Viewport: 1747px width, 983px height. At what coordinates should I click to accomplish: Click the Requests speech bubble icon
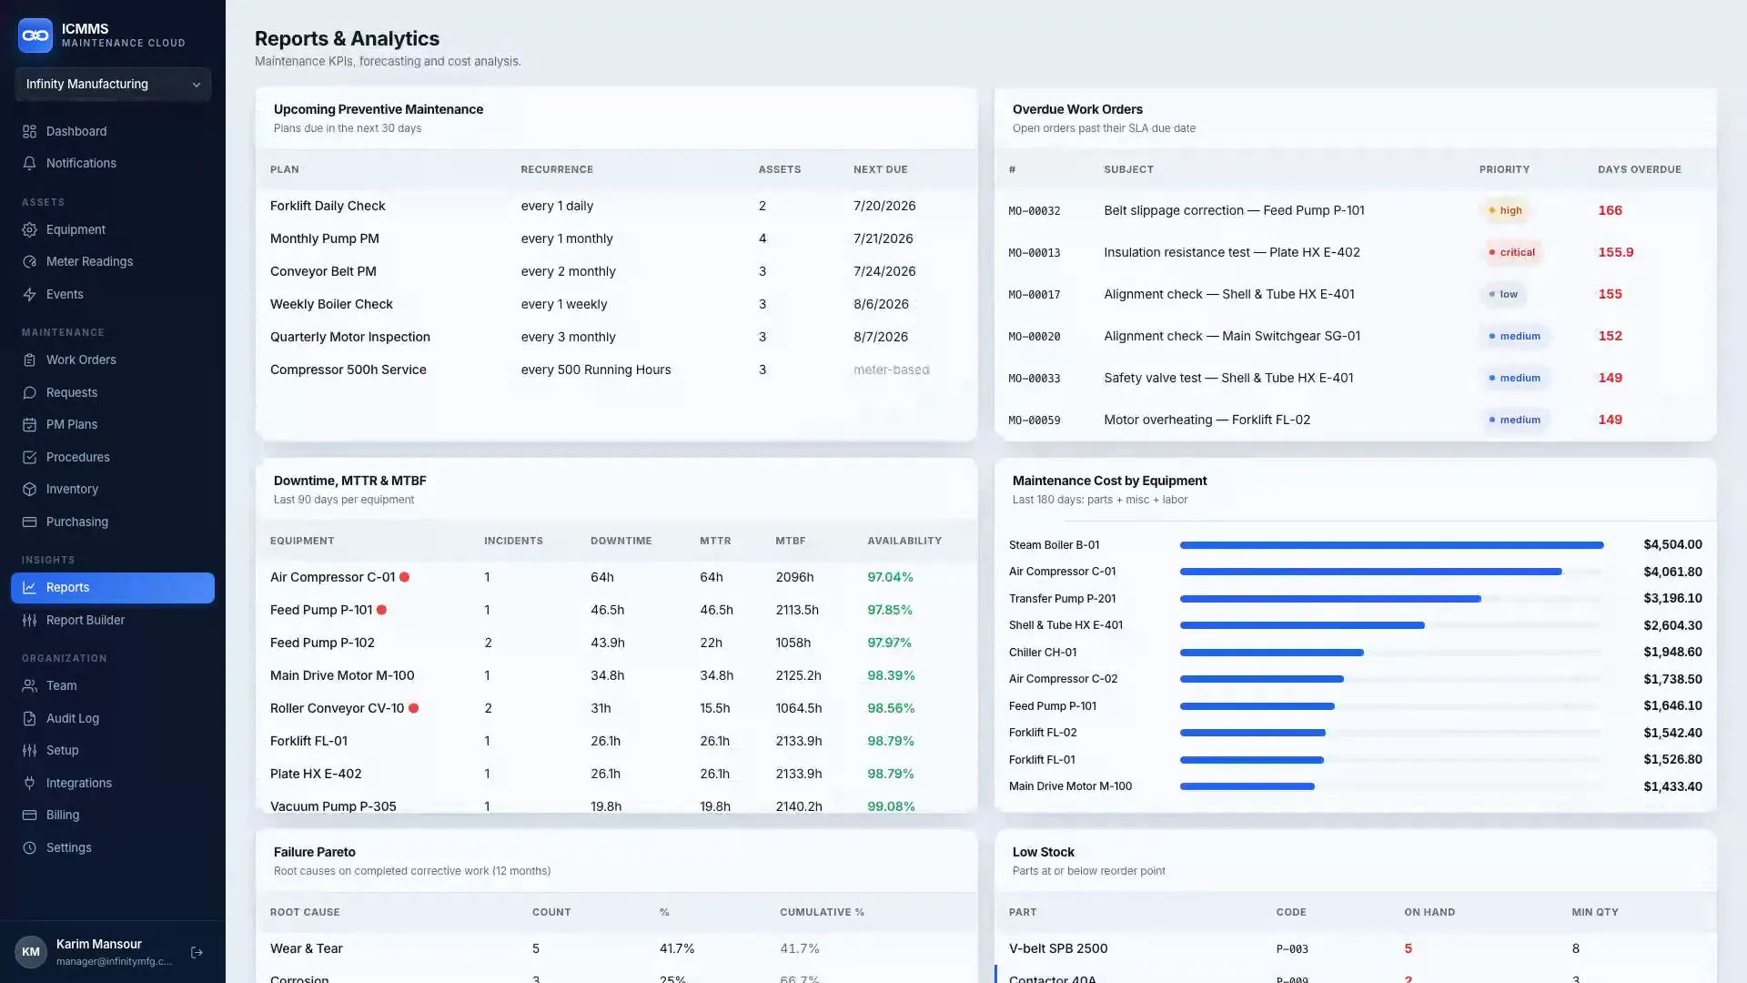(29, 392)
